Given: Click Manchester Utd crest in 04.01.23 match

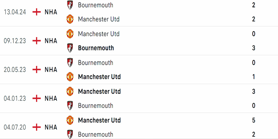Looking at the screenshot, I should click(x=70, y=91).
